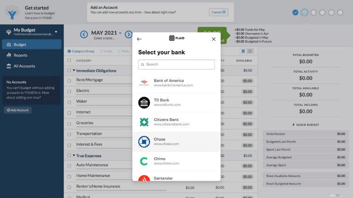Image resolution: width=353 pixels, height=198 pixels.
Task: Go back in Plaid dialog
Action: click(x=139, y=39)
